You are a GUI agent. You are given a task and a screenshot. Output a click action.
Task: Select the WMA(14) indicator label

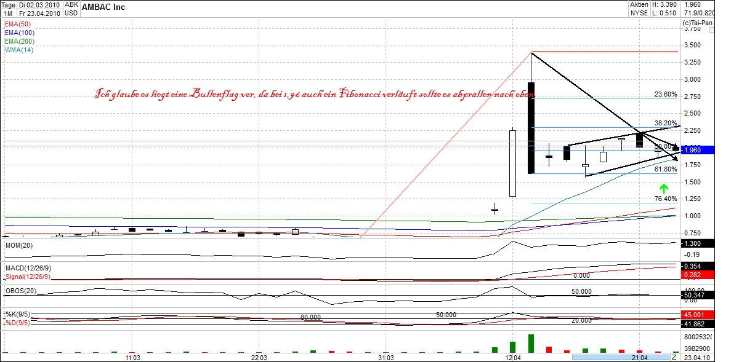tap(19, 50)
